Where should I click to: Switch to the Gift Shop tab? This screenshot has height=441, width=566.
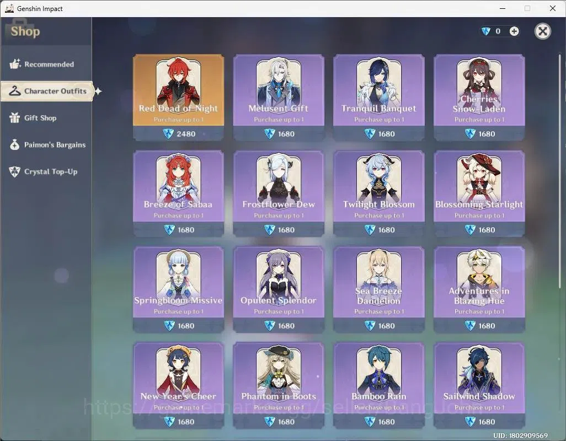[46, 118]
